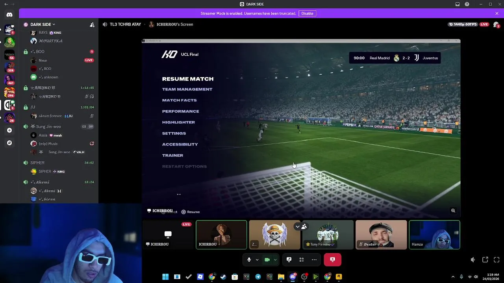This screenshot has height=283, width=504.
Task: Open server icon with 328 badge
Action: (9, 67)
